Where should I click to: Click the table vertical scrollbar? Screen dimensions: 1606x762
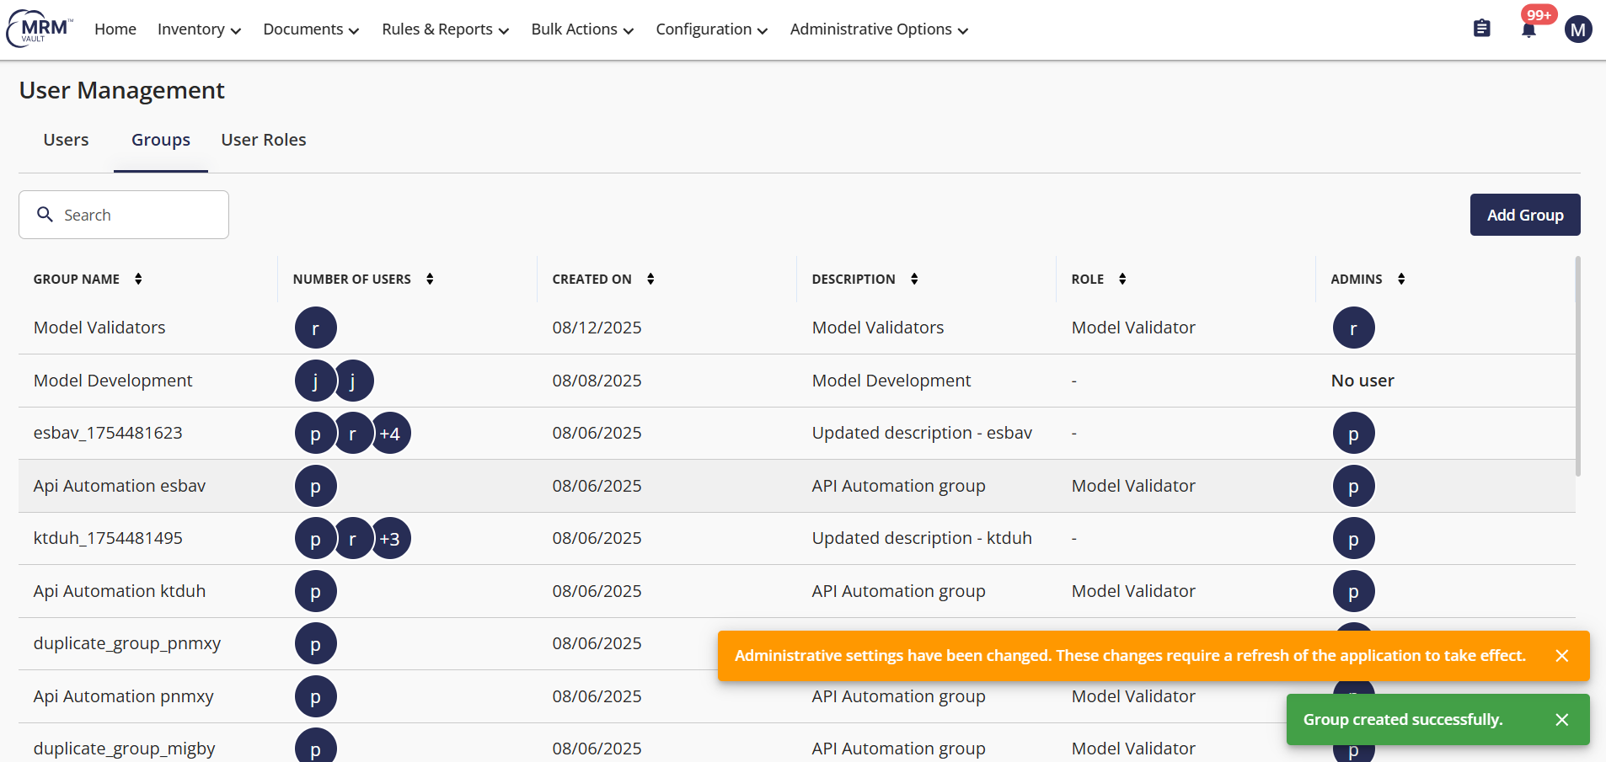click(x=1577, y=366)
